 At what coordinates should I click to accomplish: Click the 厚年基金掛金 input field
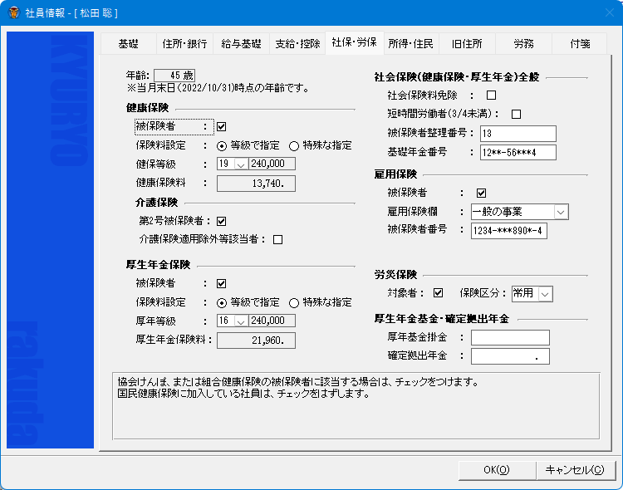pyautogui.click(x=510, y=337)
